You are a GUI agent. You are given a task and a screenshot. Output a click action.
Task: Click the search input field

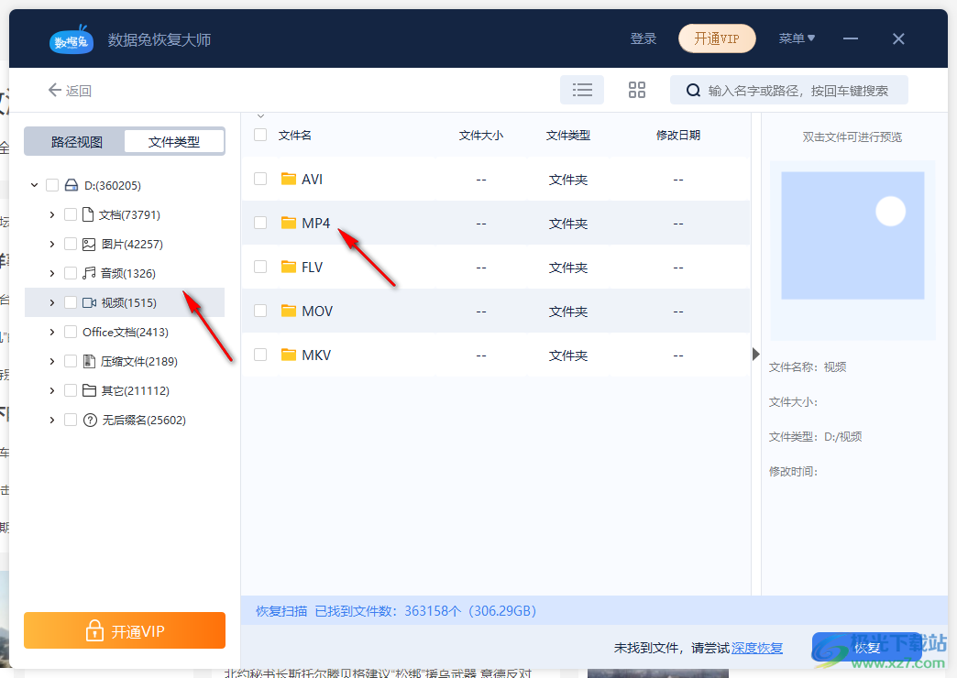click(x=797, y=89)
